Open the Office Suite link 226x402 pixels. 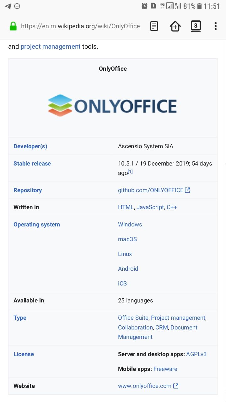pyautogui.click(x=133, y=318)
